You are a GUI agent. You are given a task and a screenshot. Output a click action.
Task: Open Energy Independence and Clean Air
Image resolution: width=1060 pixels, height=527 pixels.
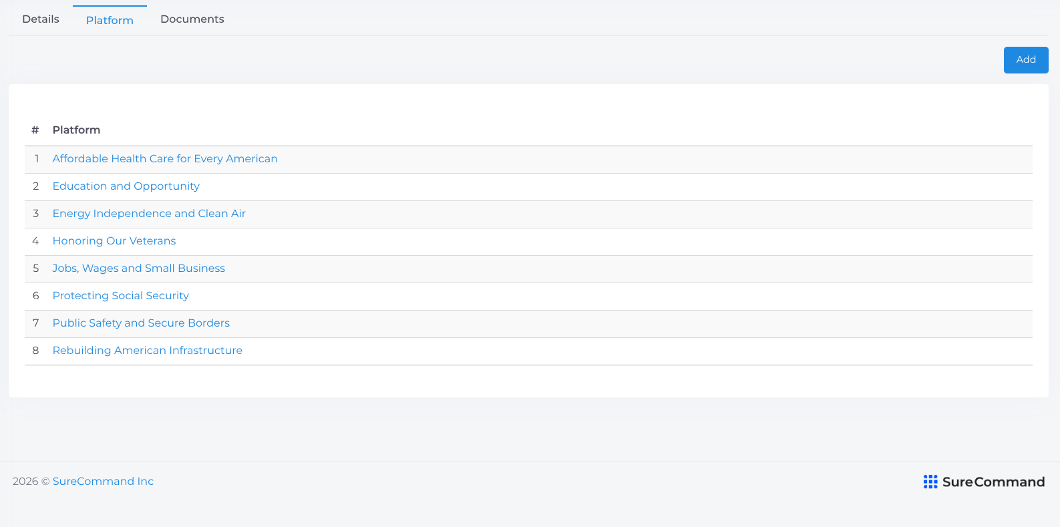coord(149,214)
